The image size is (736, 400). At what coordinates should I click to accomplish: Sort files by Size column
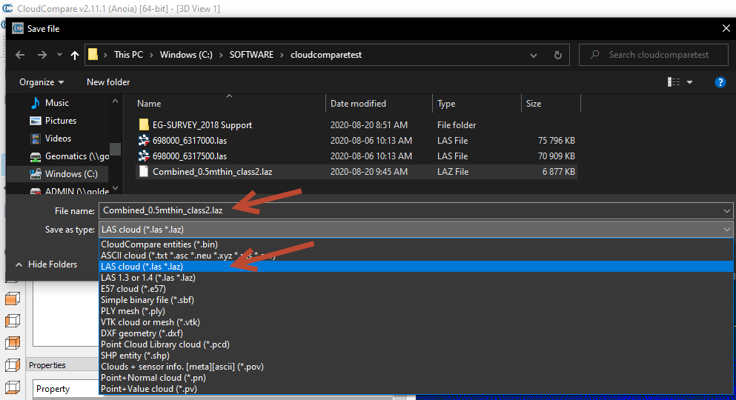click(x=534, y=104)
